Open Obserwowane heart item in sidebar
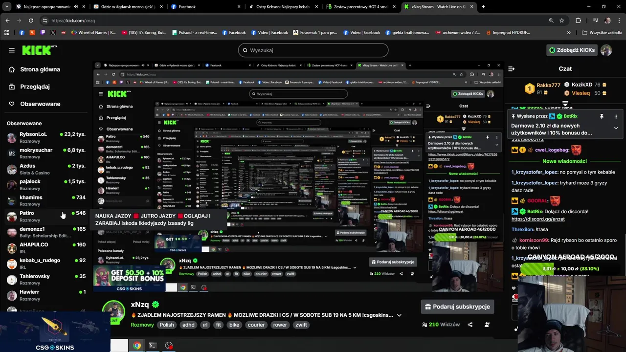 pos(34,104)
